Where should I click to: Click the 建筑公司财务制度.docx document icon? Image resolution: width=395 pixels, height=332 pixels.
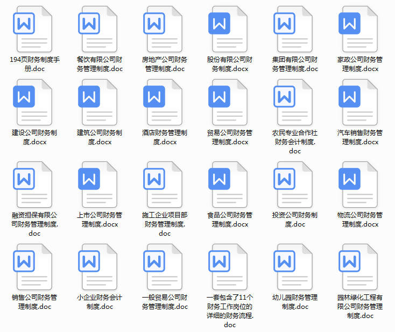pos(97,102)
